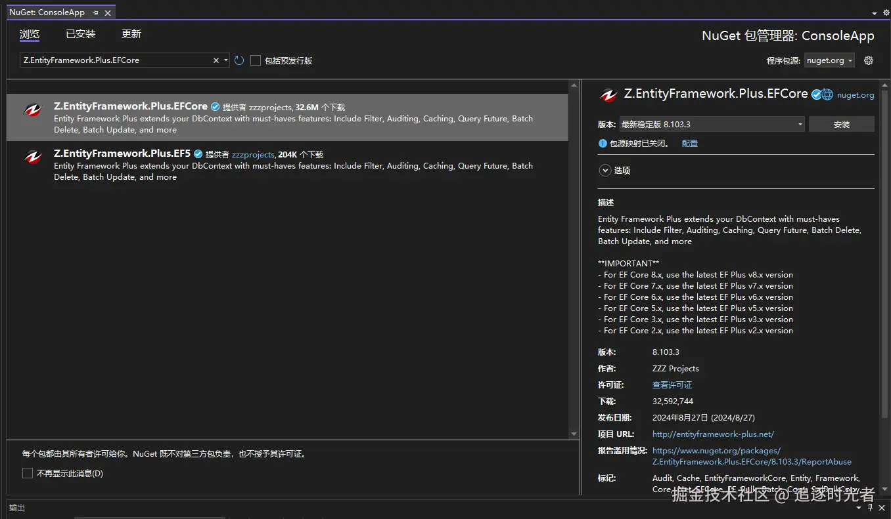Open the 程序包源 nuget.org dropdown

[829, 60]
